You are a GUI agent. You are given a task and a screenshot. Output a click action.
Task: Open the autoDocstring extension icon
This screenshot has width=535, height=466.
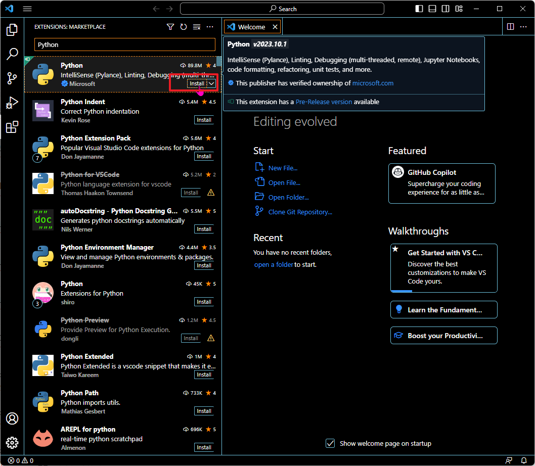43,220
